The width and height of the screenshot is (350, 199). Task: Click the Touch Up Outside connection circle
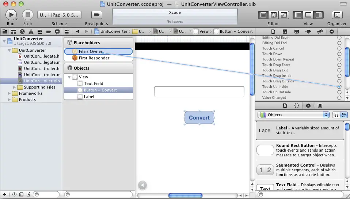pos(339,92)
